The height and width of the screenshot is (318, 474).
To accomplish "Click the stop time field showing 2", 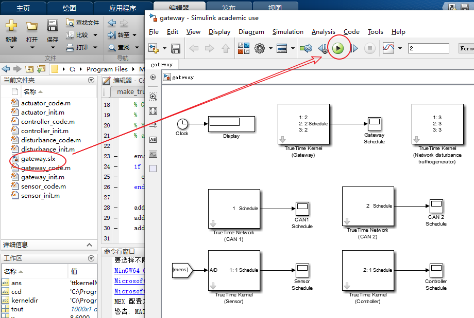I will click(x=429, y=48).
